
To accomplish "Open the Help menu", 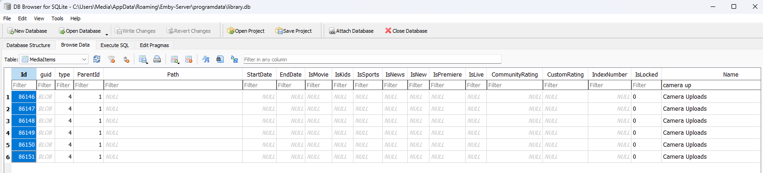I will pyautogui.click(x=76, y=18).
